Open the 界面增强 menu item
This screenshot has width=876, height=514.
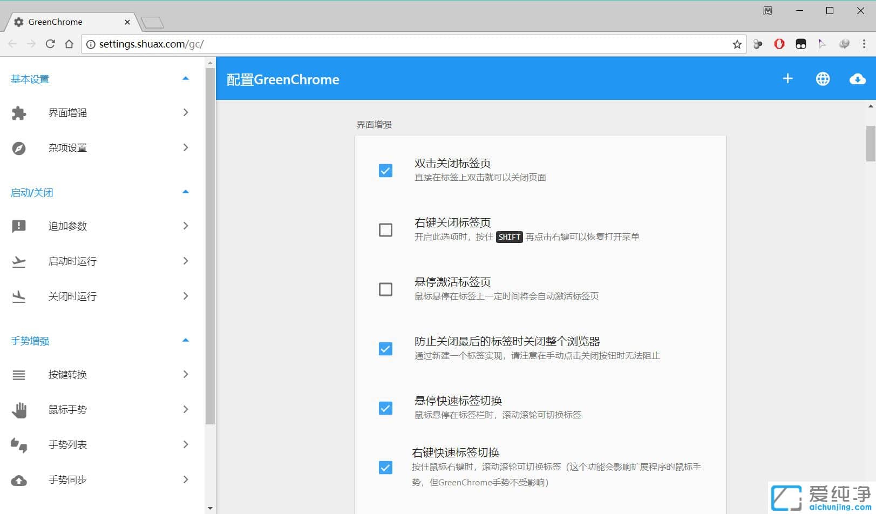(x=103, y=113)
